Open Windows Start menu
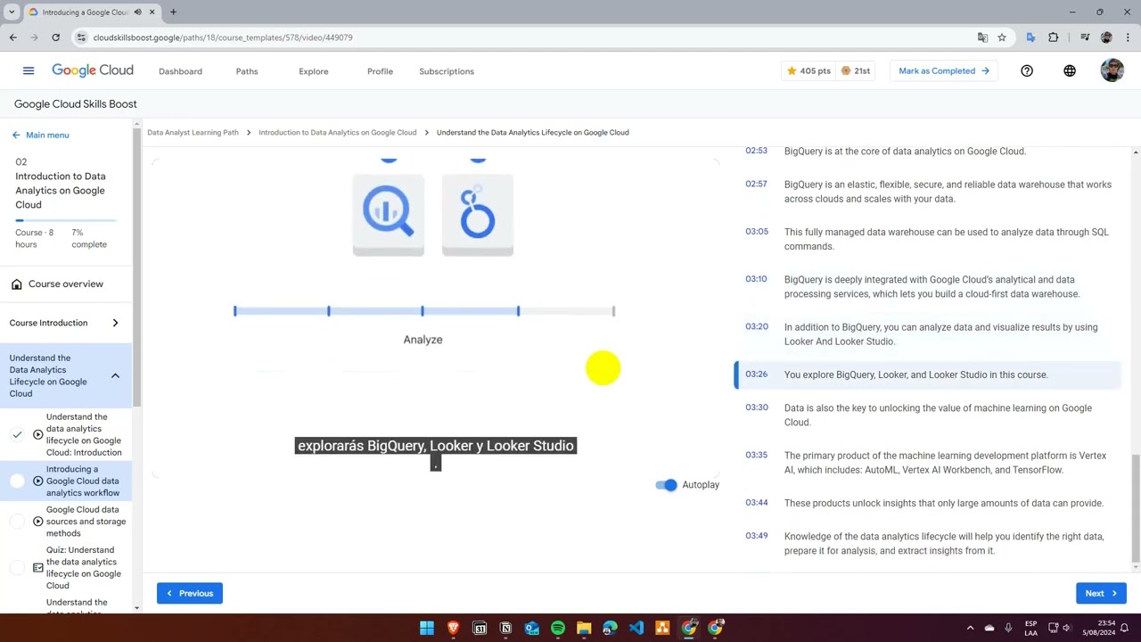Screen dimensions: 1141x642 (427, 628)
